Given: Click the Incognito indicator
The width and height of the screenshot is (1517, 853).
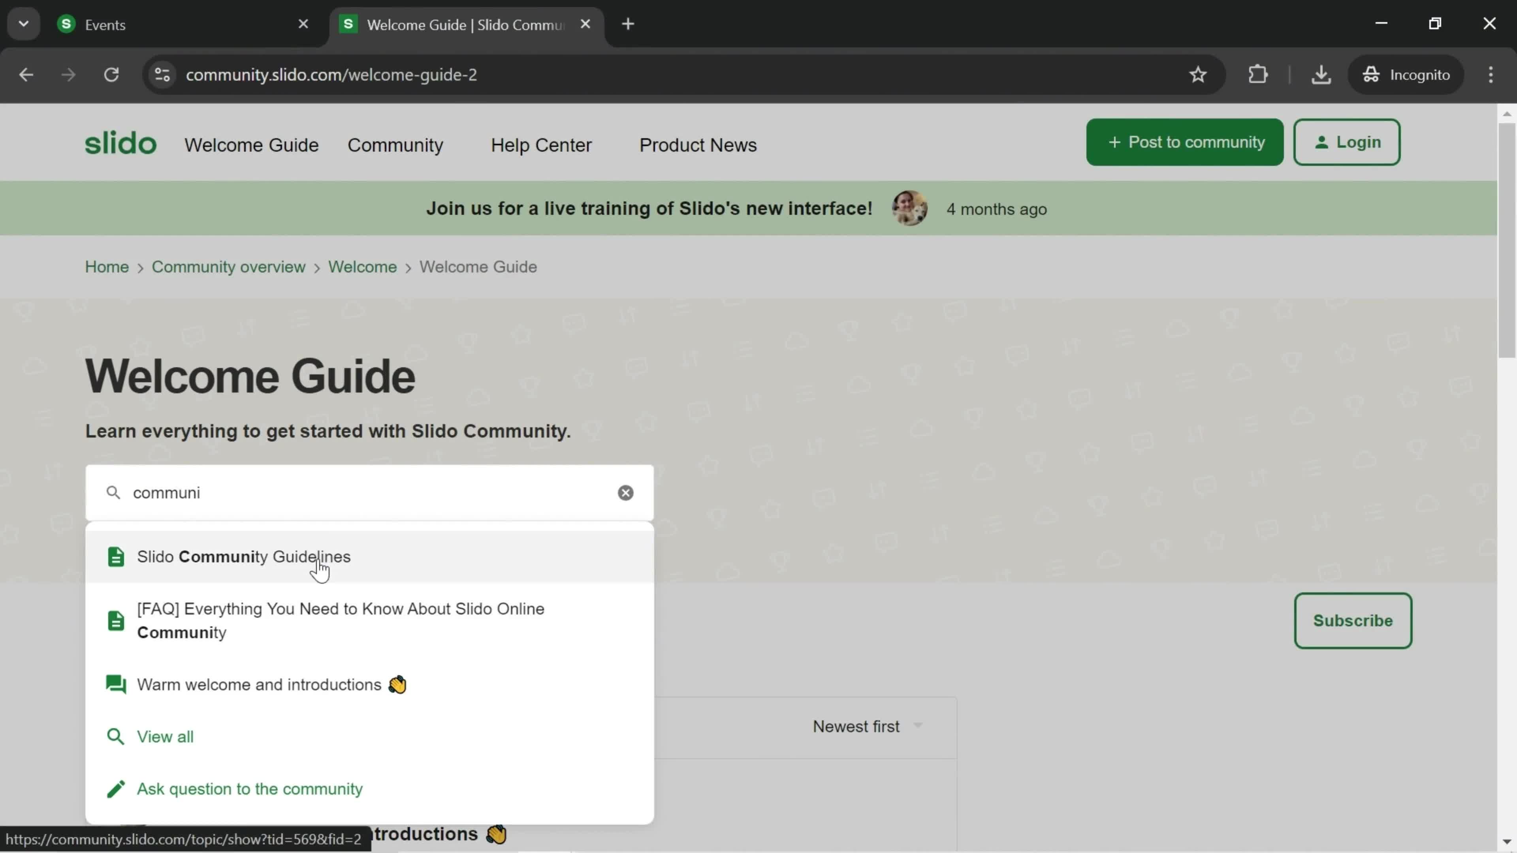Looking at the screenshot, I should tap(1406, 75).
